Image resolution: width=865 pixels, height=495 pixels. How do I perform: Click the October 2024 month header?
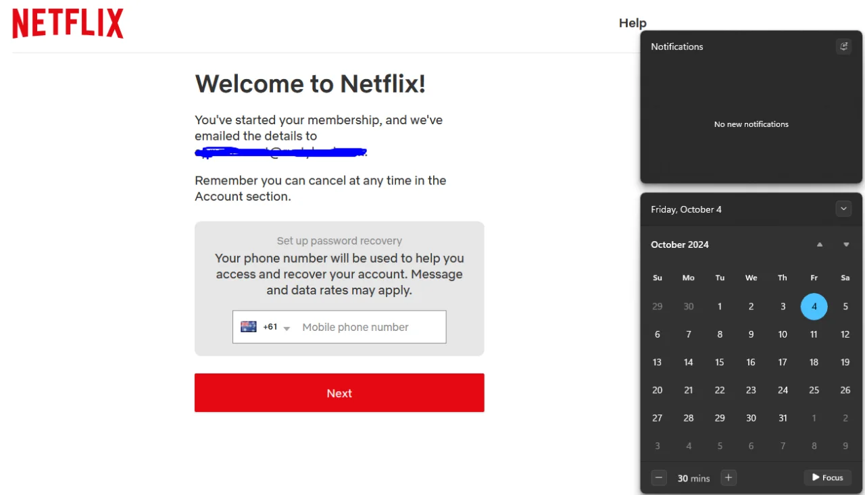680,244
